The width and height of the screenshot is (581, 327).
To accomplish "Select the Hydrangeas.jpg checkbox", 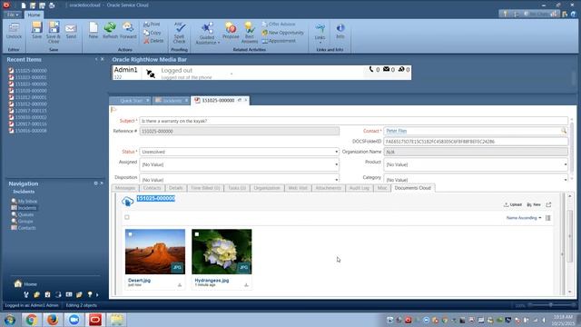I will 197,234.
